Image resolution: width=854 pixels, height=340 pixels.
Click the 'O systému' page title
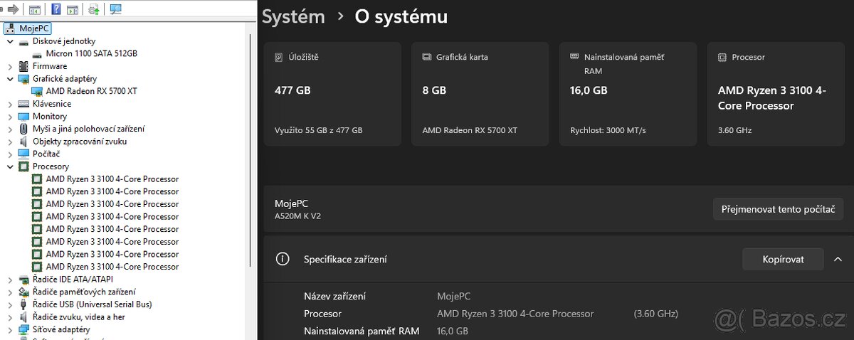tap(401, 16)
